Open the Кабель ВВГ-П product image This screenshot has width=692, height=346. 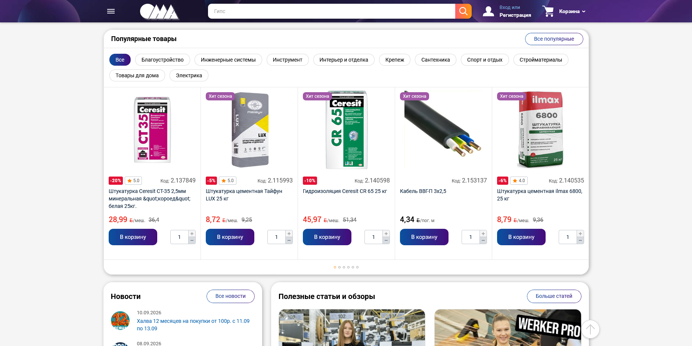443,129
